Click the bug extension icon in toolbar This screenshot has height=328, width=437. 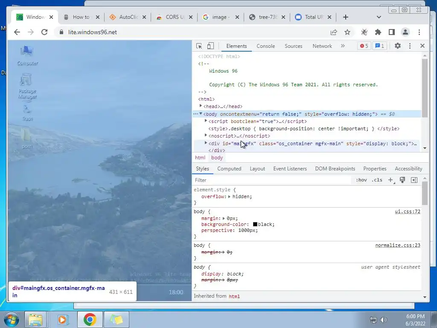(x=364, y=32)
